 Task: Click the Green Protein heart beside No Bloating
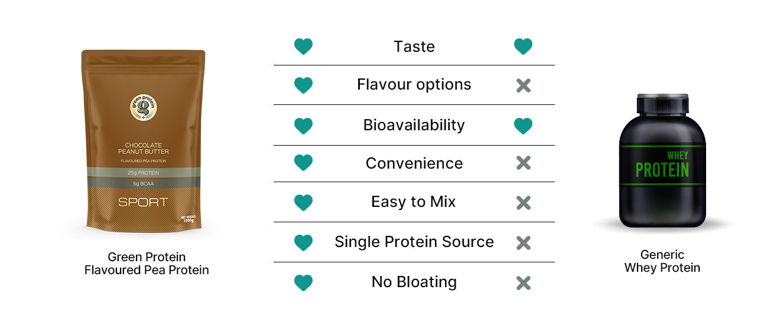click(303, 282)
